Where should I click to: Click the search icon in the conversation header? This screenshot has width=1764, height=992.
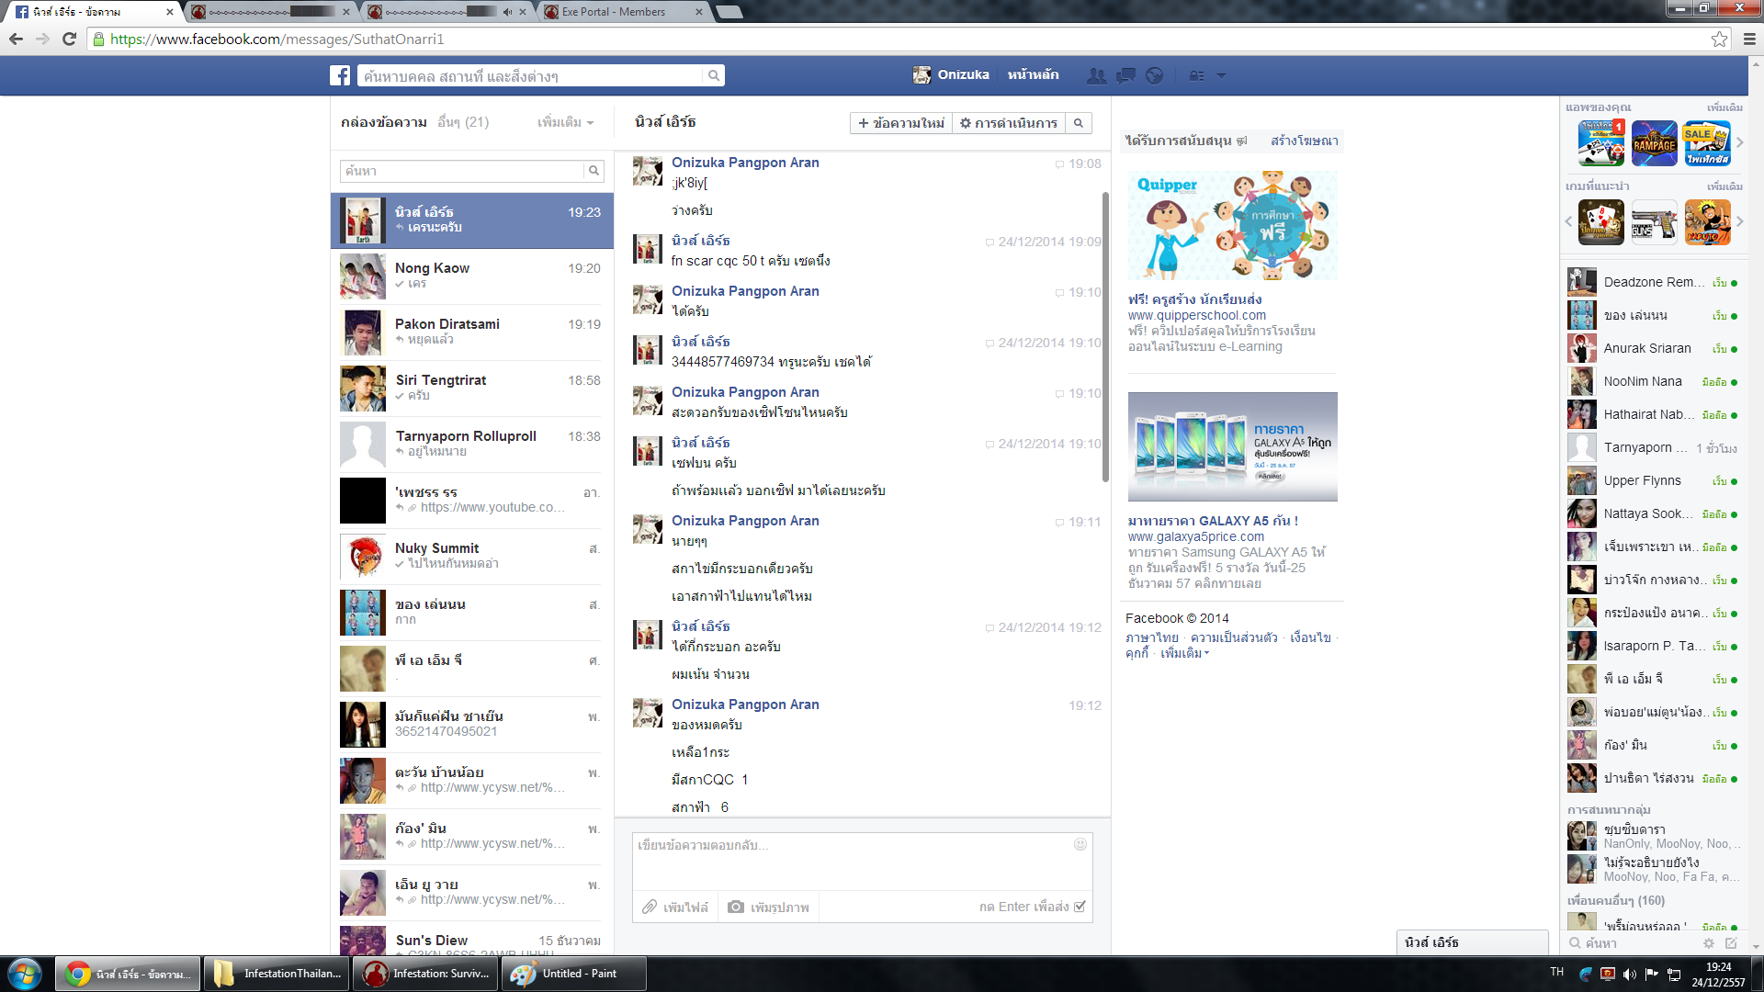(1079, 123)
